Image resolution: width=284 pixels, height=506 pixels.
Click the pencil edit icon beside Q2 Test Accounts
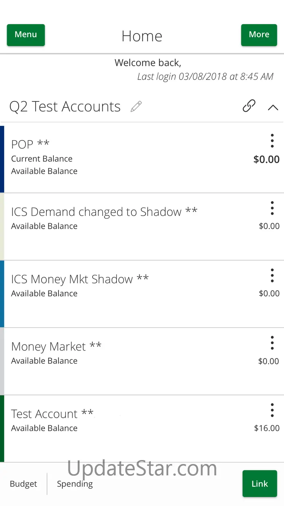click(136, 107)
